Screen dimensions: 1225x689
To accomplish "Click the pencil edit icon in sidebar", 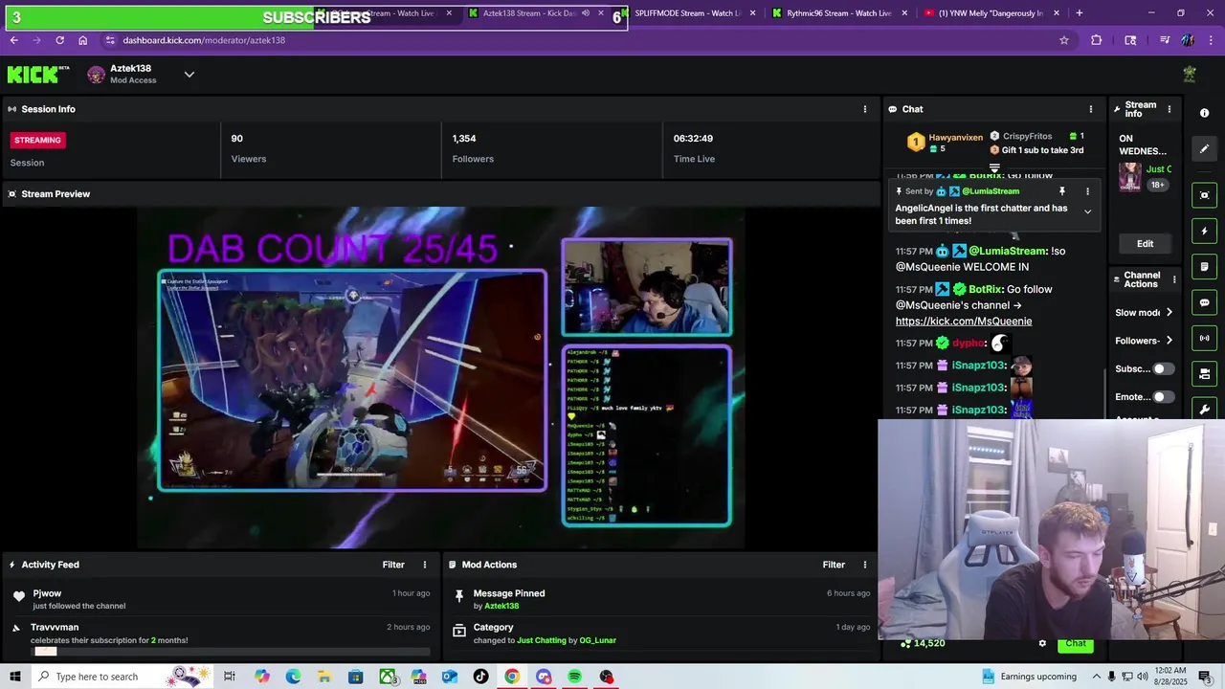I will click(x=1204, y=148).
